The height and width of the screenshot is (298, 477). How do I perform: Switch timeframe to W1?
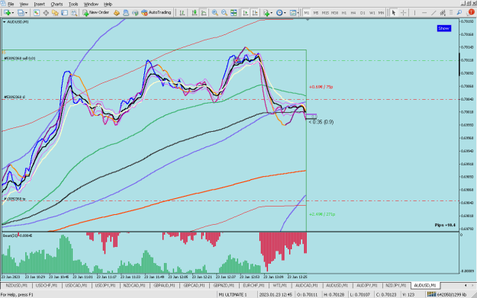pos(372,13)
